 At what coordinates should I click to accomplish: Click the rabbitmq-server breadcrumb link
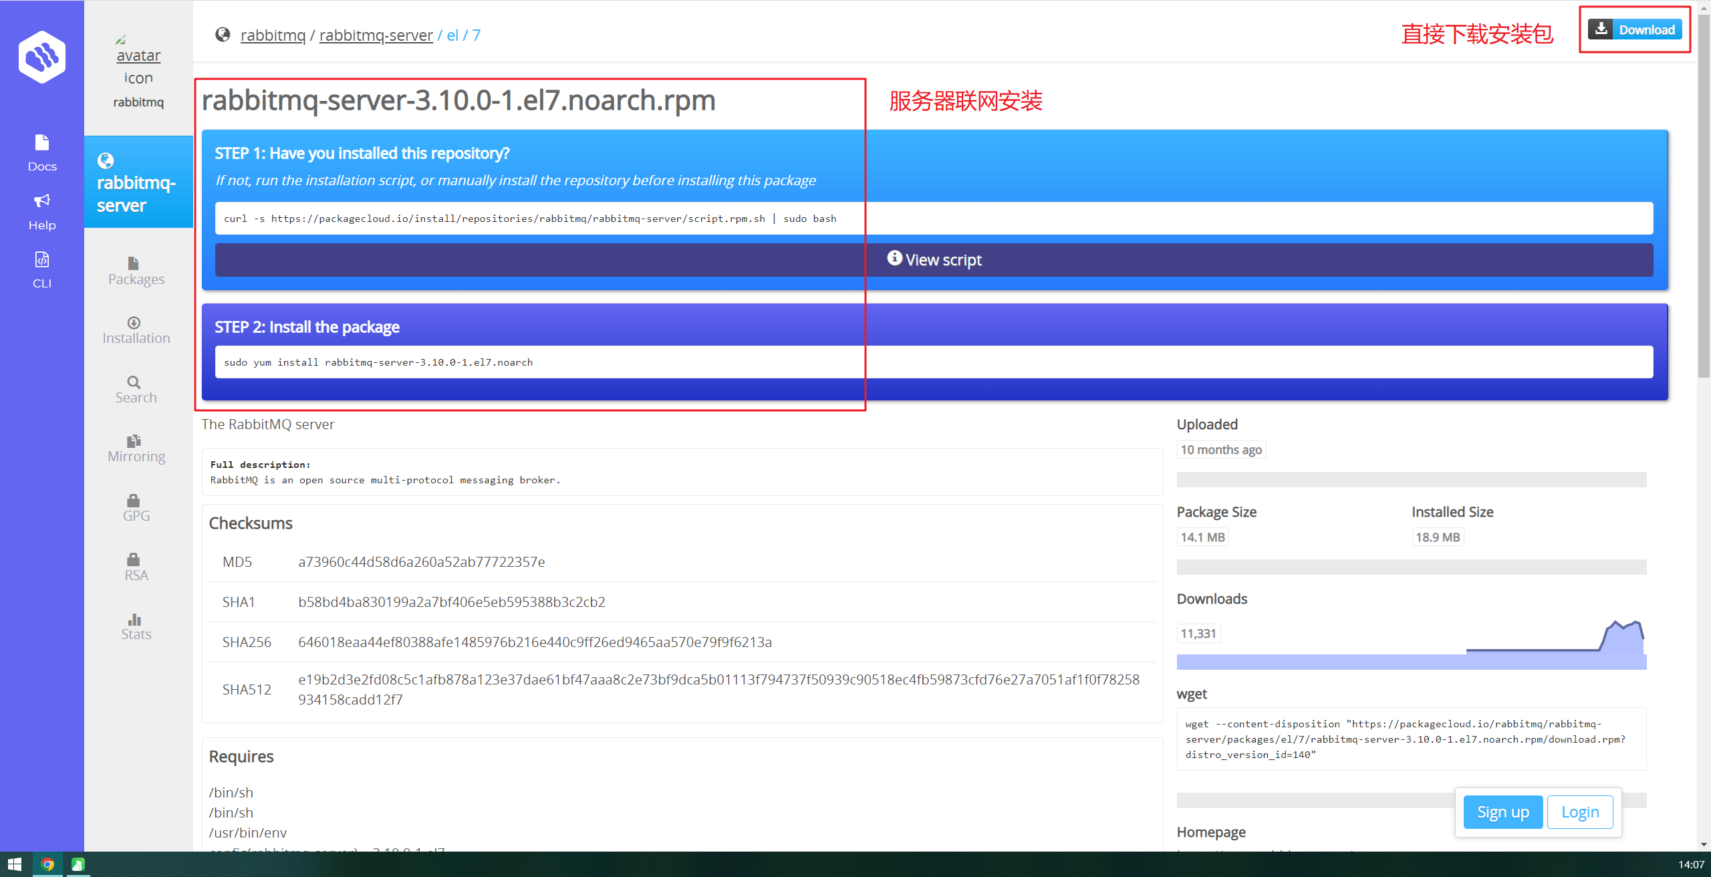[x=376, y=35]
